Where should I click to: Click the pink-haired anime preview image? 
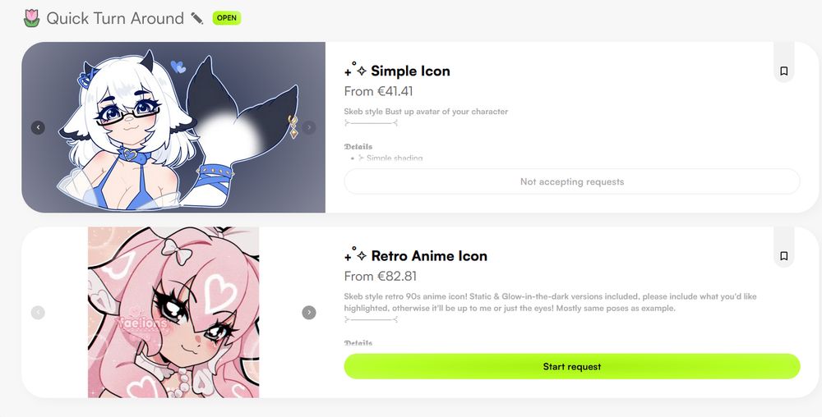[x=173, y=313]
